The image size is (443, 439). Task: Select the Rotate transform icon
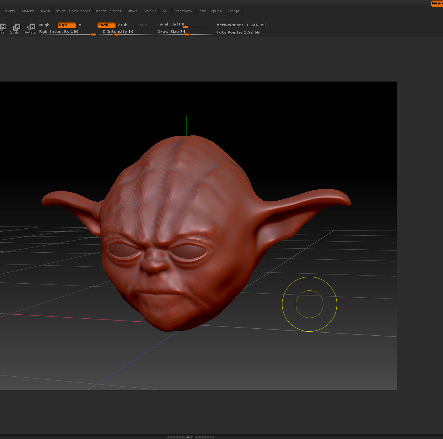[31, 29]
